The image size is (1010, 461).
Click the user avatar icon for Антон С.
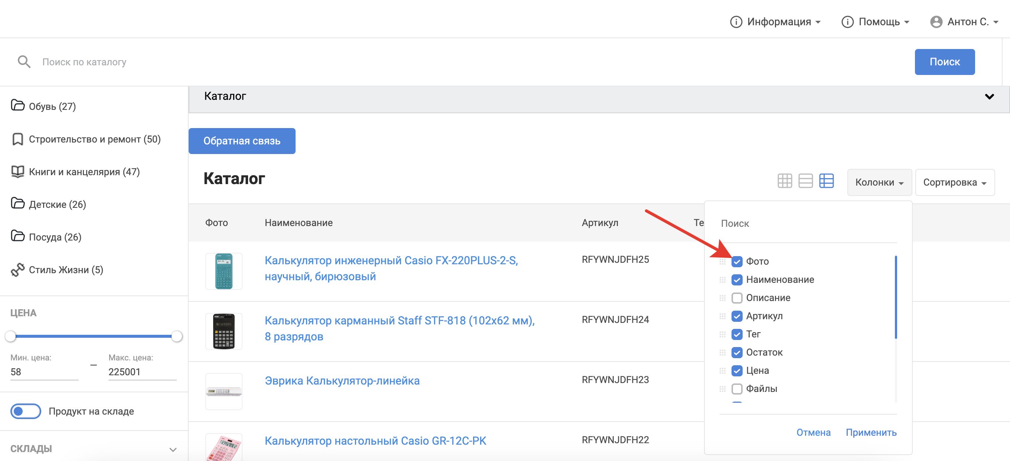pos(936,22)
